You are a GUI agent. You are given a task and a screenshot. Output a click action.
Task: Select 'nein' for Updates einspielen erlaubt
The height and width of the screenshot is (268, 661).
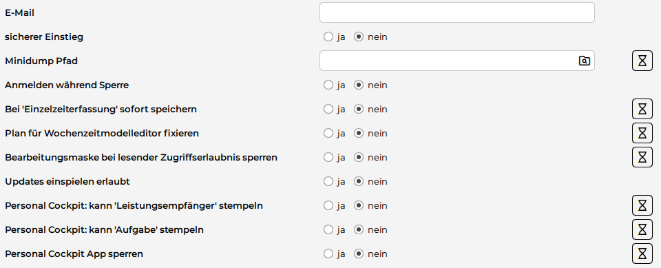pos(358,181)
